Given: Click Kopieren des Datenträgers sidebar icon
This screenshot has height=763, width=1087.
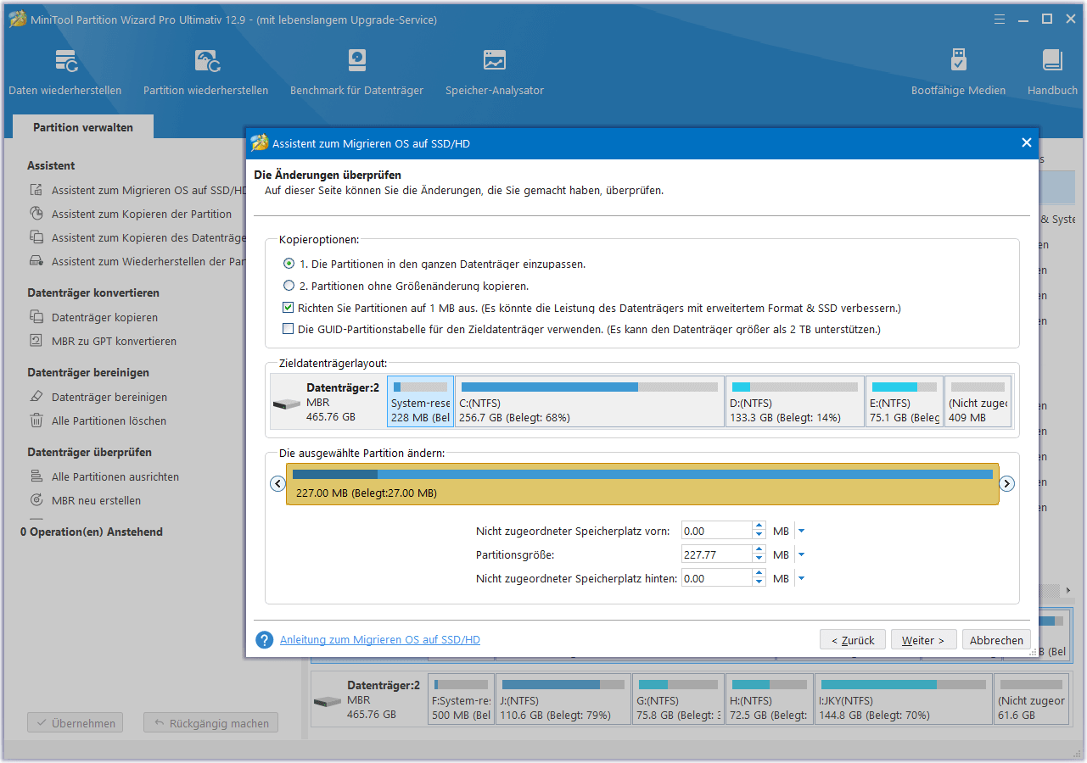Looking at the screenshot, I should 36,238.
